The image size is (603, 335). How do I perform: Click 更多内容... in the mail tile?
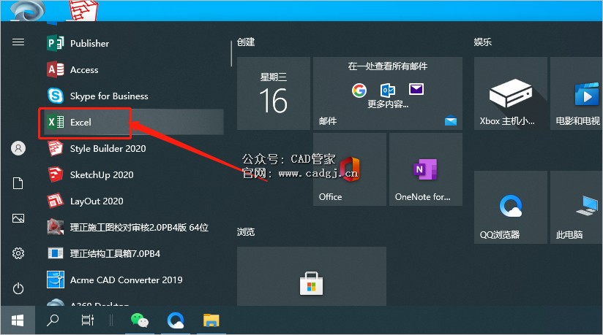(388, 104)
